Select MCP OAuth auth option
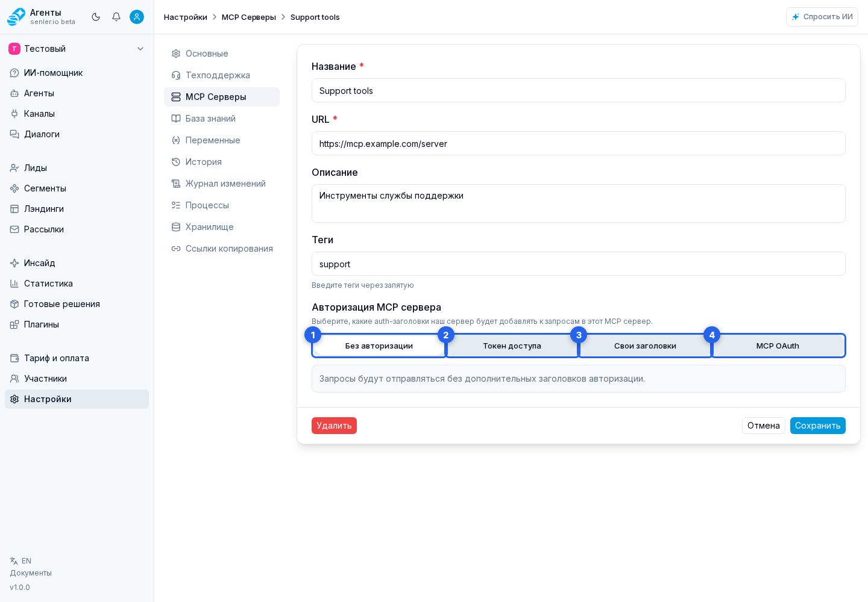868x602 pixels. pyautogui.click(x=778, y=346)
